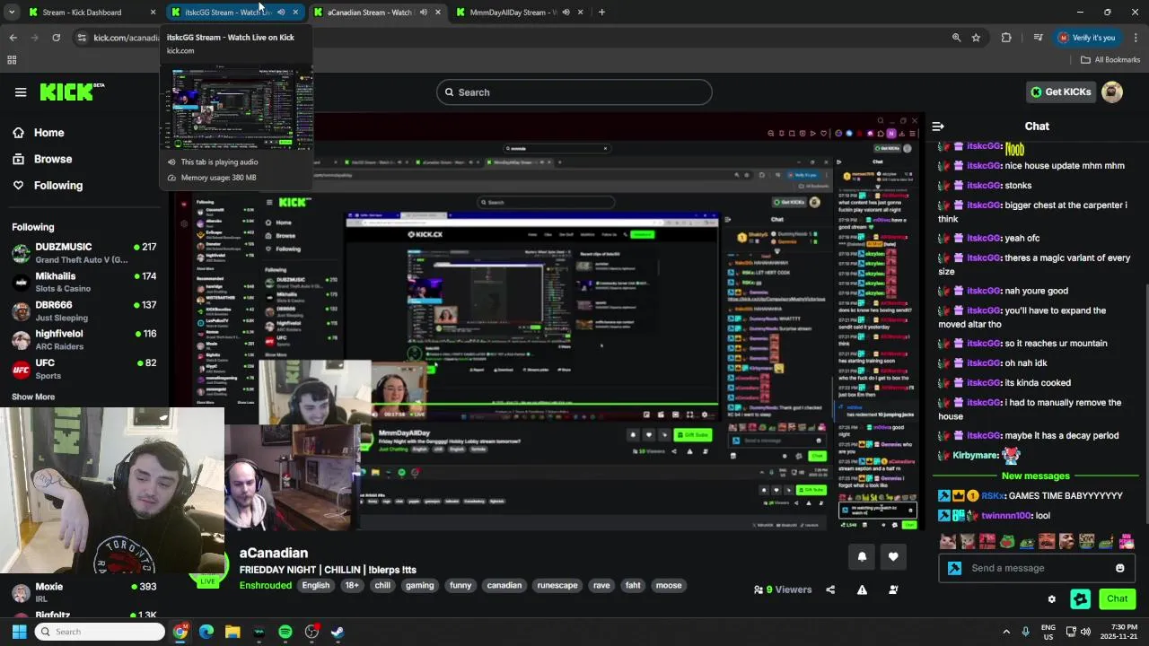Open aCanadian channel name link
Image resolution: width=1149 pixels, height=646 pixels.
tap(274, 554)
